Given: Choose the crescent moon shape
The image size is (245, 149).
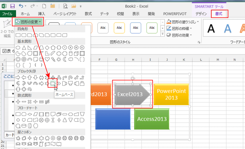Looking at the screenshot, I should click(65, 59).
